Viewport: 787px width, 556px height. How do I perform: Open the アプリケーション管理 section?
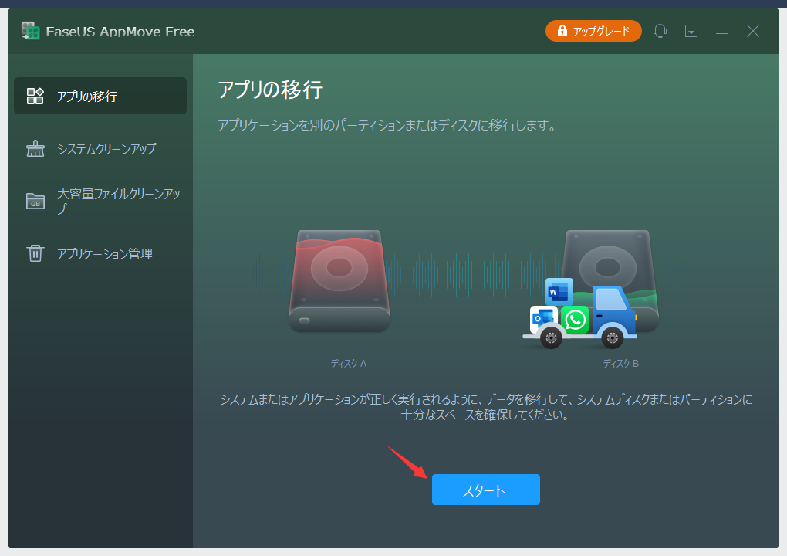(x=104, y=253)
